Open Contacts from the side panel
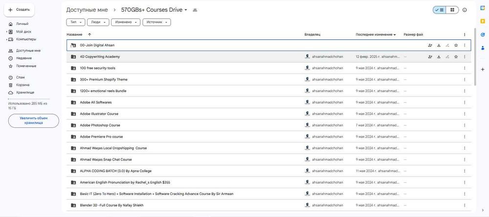 pos(483,48)
